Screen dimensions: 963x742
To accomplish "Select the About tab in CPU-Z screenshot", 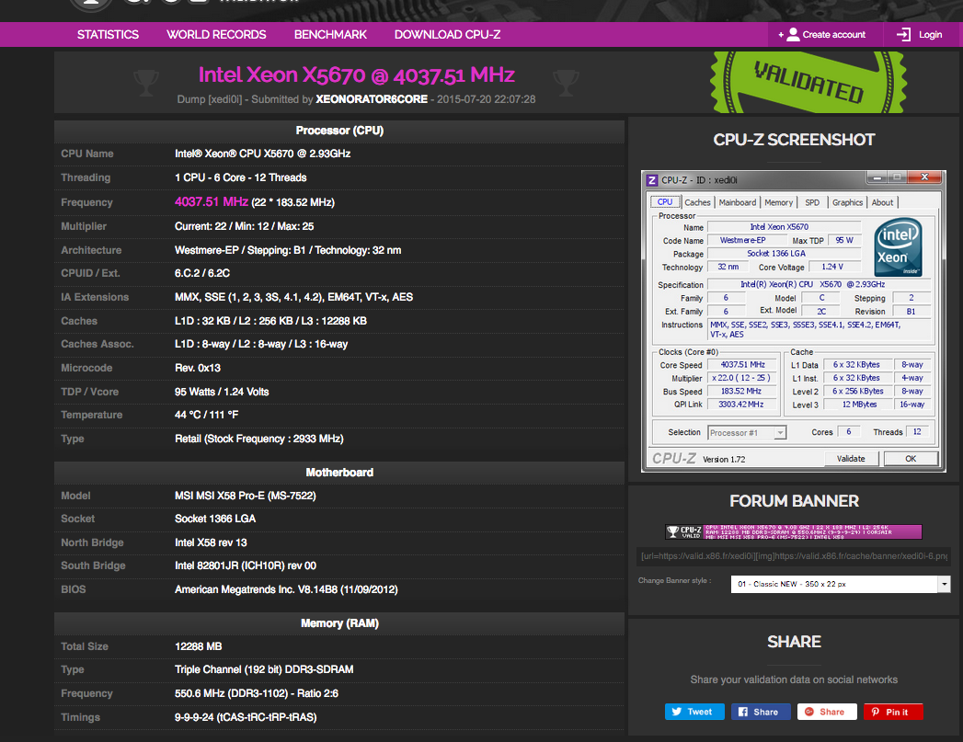I will [882, 202].
